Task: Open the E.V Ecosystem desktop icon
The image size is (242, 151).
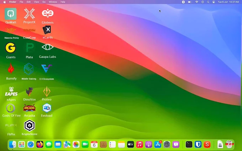Action: pos(47,69)
